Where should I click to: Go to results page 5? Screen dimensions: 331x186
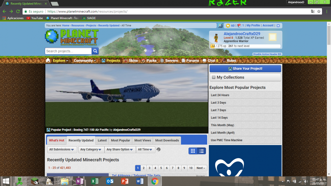click(x=161, y=168)
